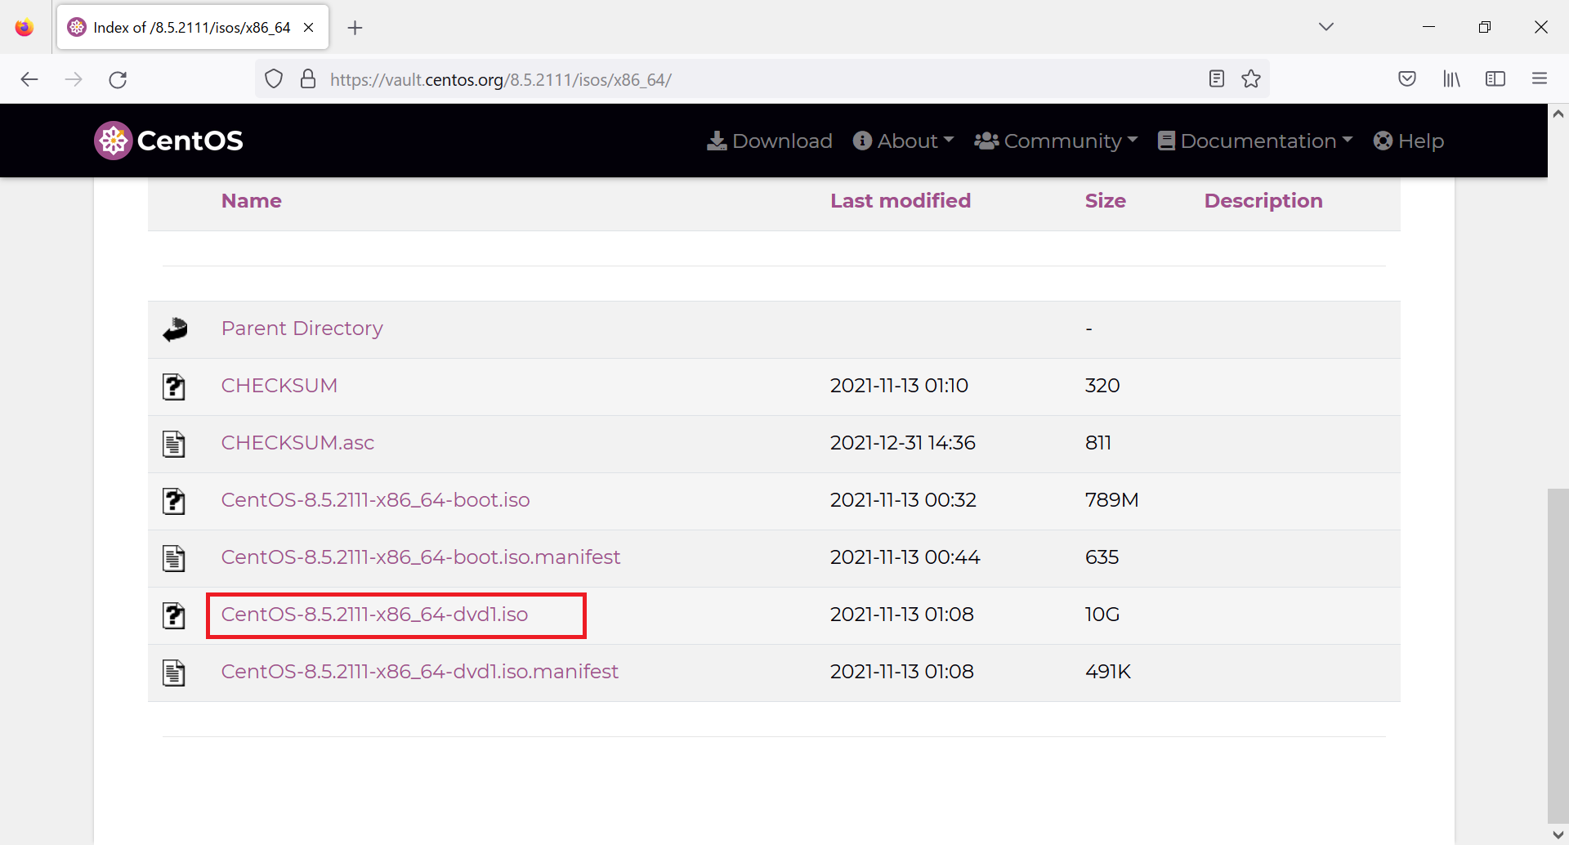Sort listing by Last modified column
Image resolution: width=1569 pixels, height=845 pixels.
pyautogui.click(x=901, y=201)
